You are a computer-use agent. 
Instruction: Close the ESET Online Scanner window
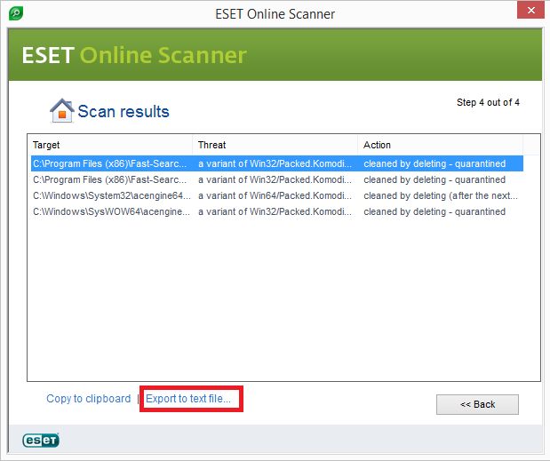(x=530, y=10)
